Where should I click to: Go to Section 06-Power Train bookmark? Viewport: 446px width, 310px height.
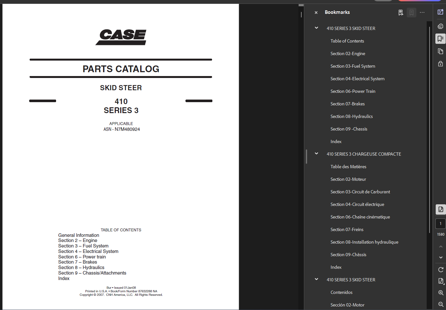[353, 91]
